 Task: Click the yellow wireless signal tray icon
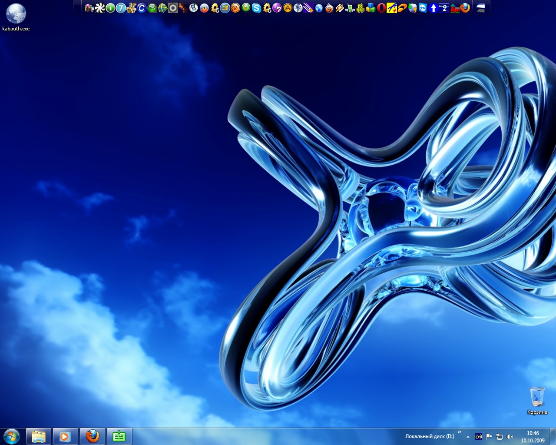pyautogui.click(x=479, y=437)
